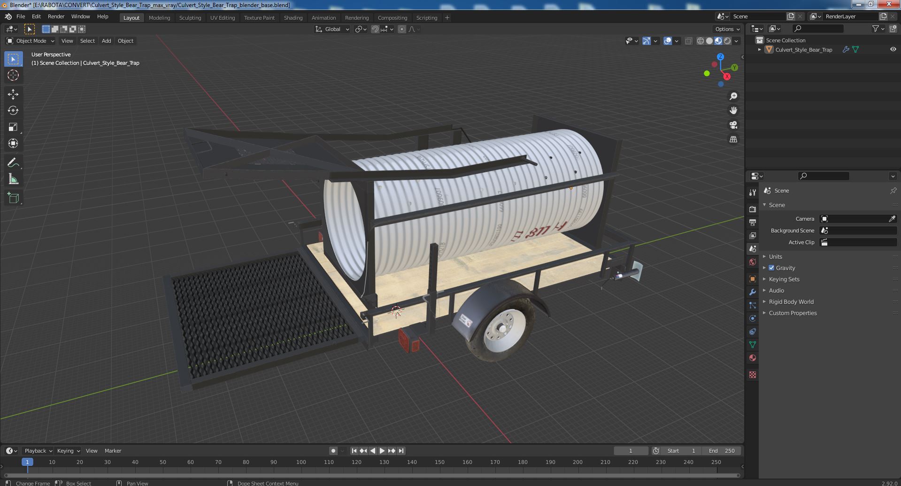Open the outliner filter dropdown

point(878,29)
